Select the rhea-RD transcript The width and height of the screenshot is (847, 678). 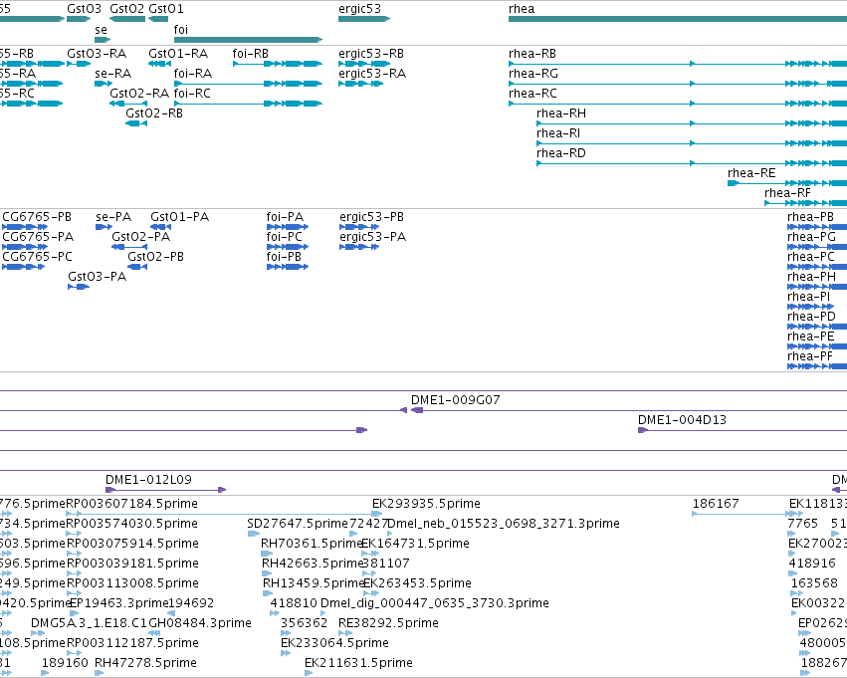click(692, 163)
